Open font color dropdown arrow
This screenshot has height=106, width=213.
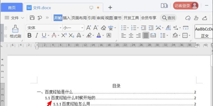tap(103, 36)
